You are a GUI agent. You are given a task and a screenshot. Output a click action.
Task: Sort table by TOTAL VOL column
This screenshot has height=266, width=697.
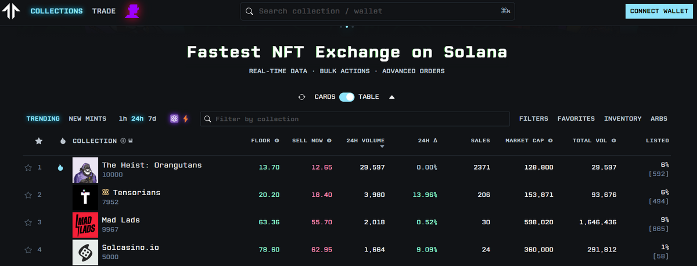590,141
